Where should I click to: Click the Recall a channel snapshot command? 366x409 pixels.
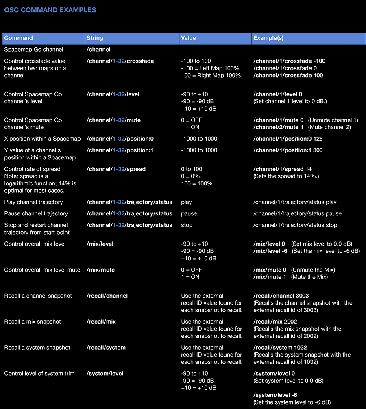click(x=38, y=296)
